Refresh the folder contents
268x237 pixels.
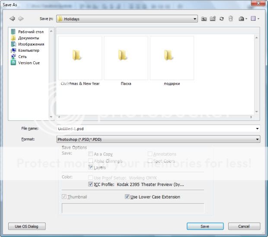(221, 19)
